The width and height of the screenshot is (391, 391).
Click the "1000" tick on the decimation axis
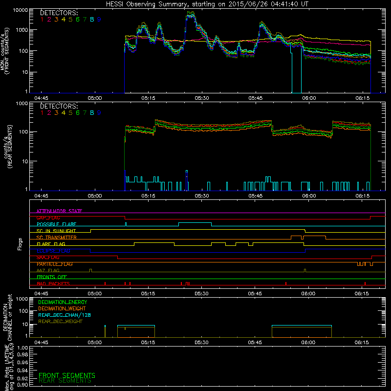[22, 299]
